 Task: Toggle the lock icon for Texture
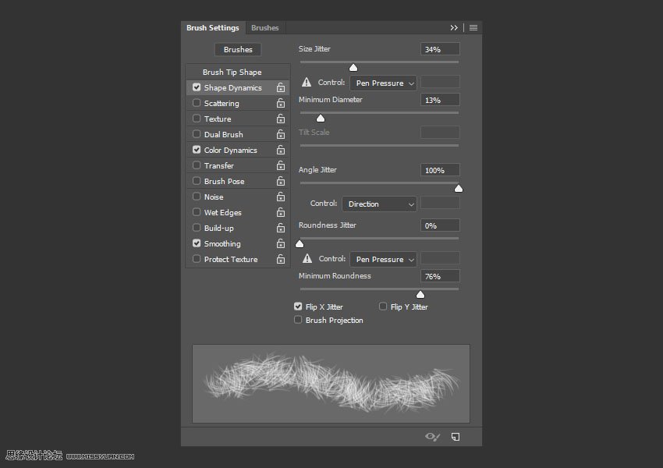[281, 119]
